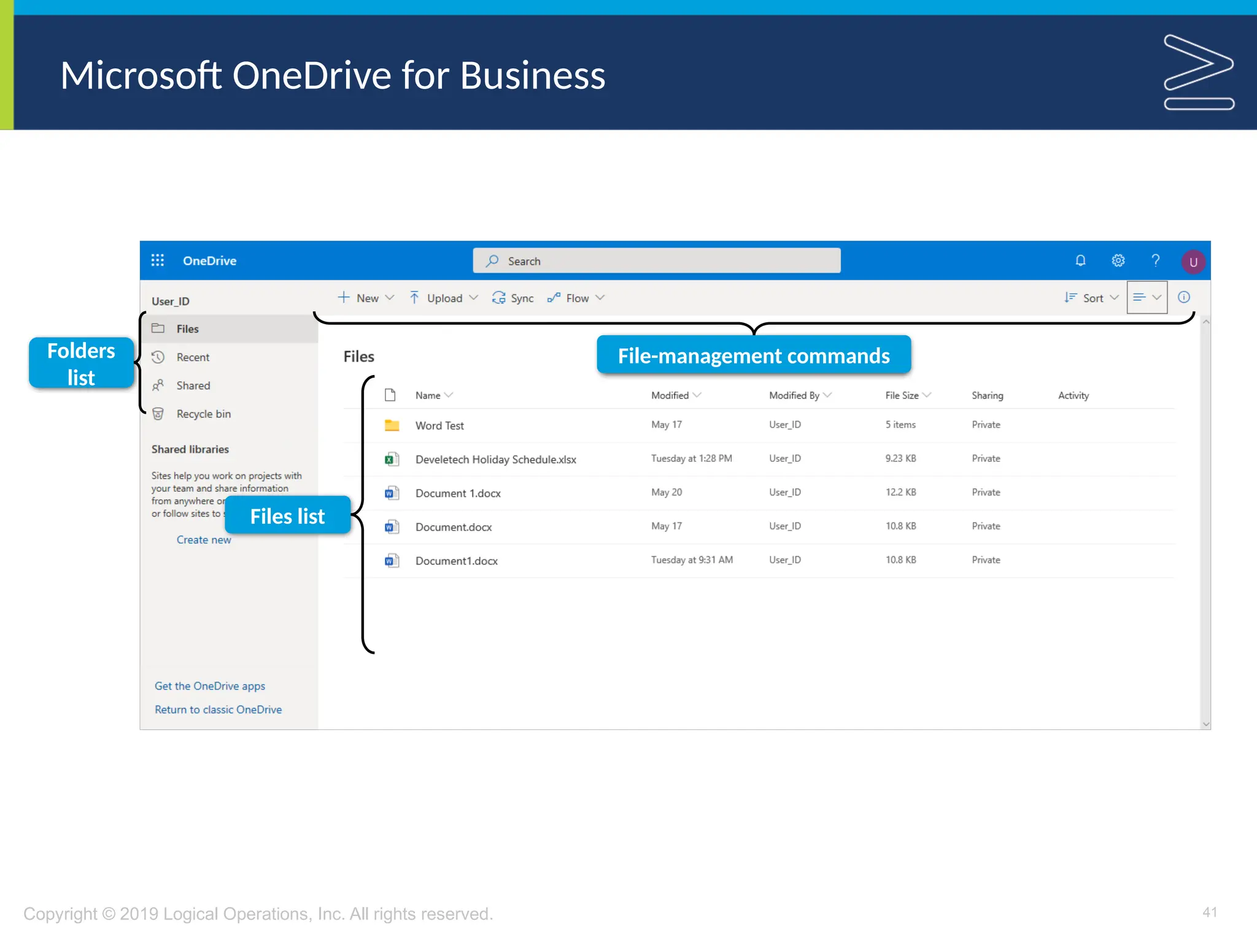This screenshot has width=1257, height=943.
Task: Click the scrollbar down arrow
Action: [1205, 724]
